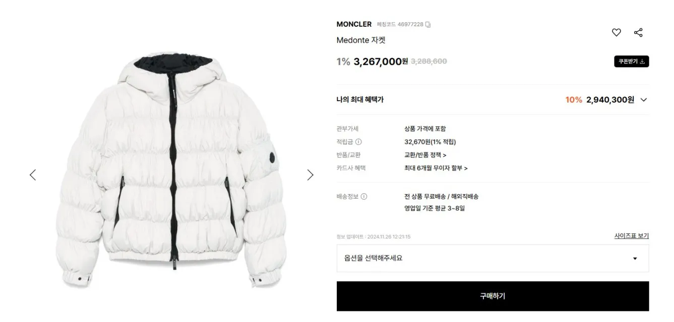
Task: Click the MONCLER brand name
Action: tap(354, 24)
